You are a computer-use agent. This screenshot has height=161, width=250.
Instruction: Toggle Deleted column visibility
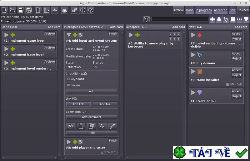(243, 10)
